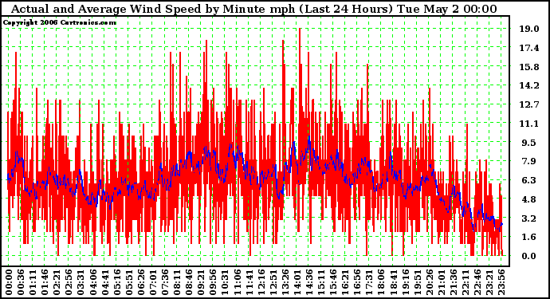Click the 10:31 time label
The height and width of the screenshot is (299, 550).
point(225,282)
